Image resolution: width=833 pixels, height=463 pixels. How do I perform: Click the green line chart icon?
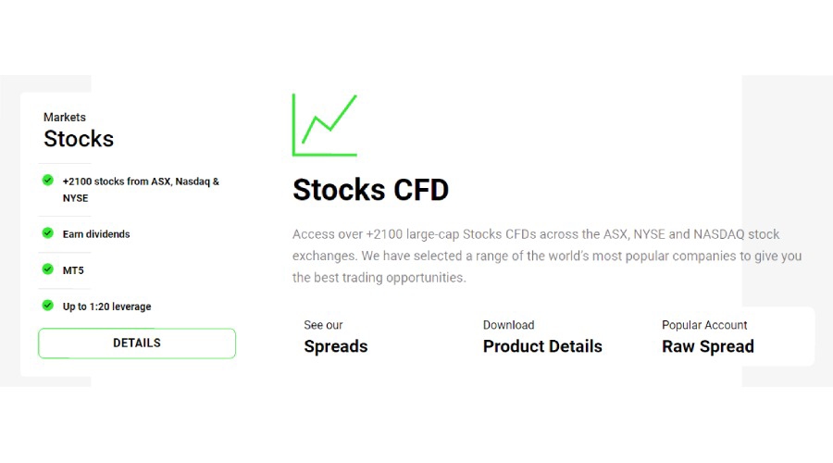[325, 125]
